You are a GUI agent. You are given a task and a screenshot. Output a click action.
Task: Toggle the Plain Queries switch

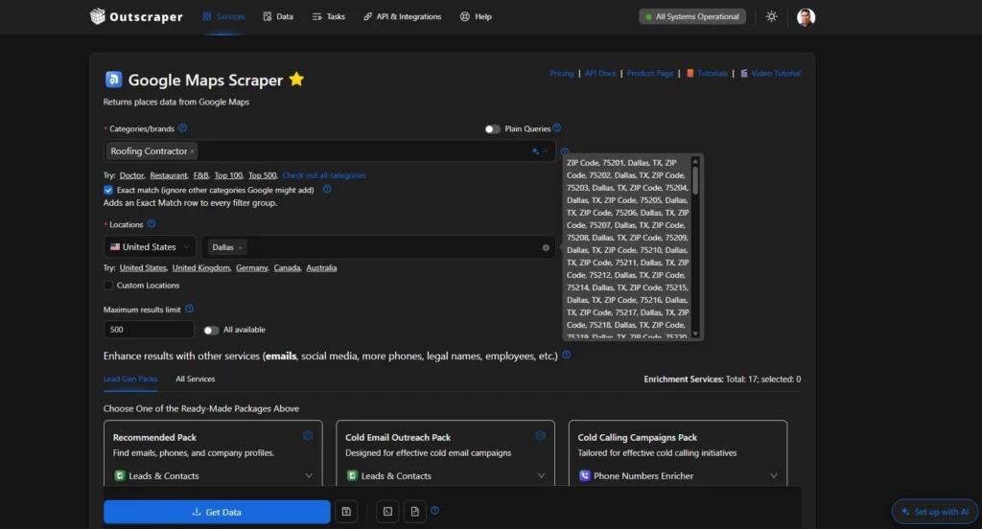point(492,129)
